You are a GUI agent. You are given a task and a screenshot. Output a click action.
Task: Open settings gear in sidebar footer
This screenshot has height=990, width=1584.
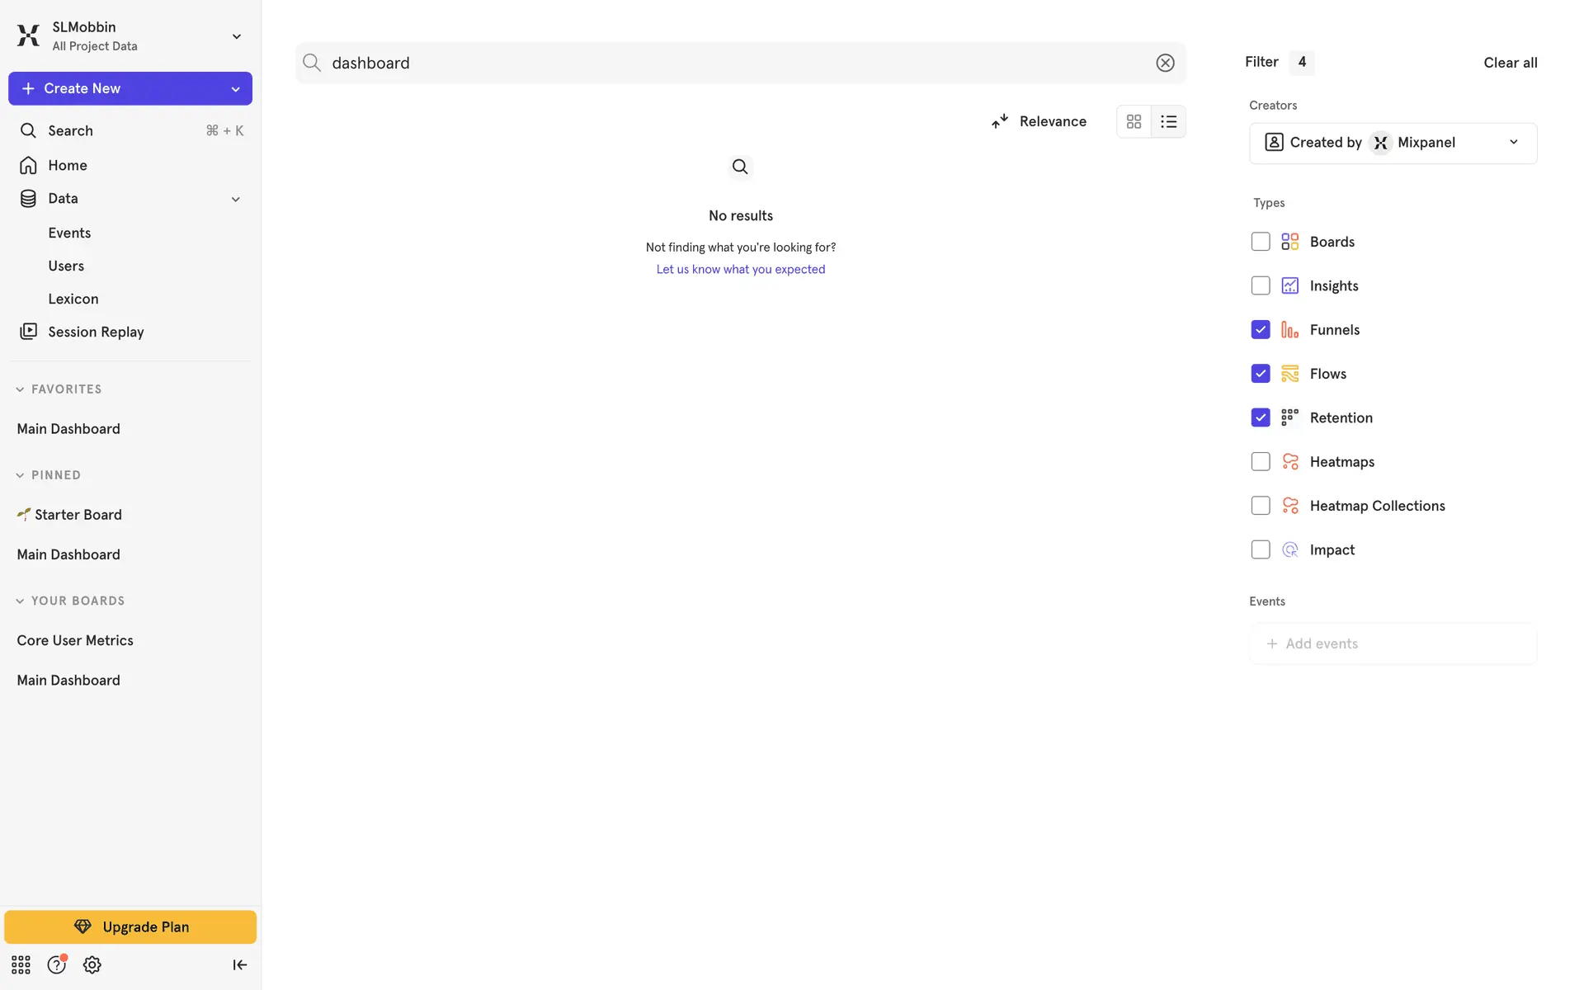click(92, 964)
